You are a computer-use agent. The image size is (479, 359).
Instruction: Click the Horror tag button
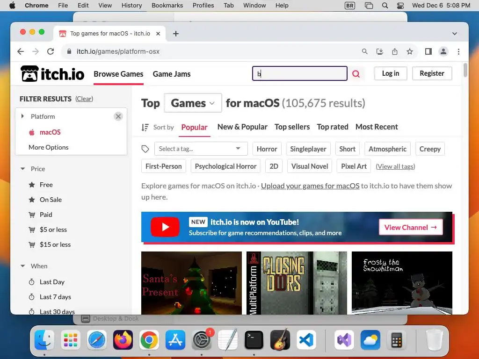point(267,149)
